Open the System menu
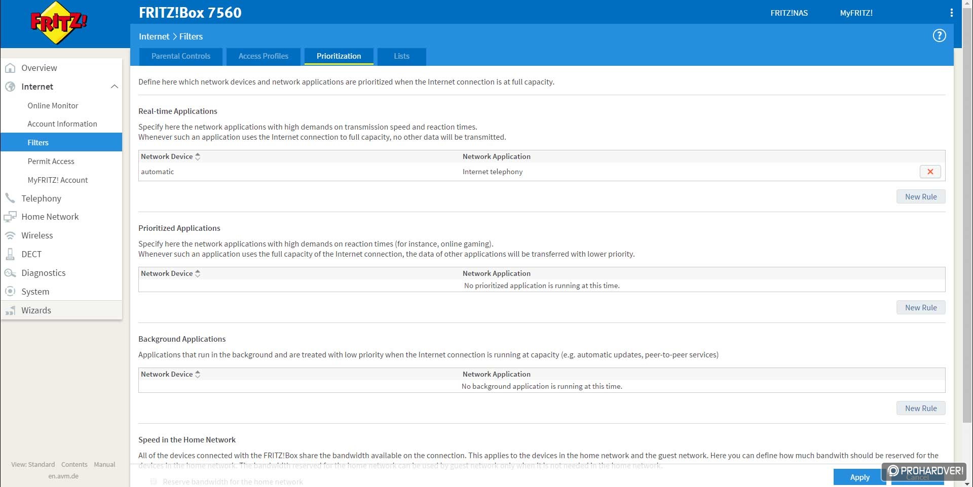 click(x=35, y=291)
